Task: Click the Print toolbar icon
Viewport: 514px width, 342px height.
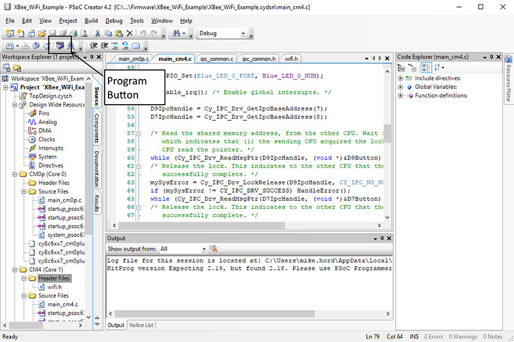Action: (x=74, y=33)
